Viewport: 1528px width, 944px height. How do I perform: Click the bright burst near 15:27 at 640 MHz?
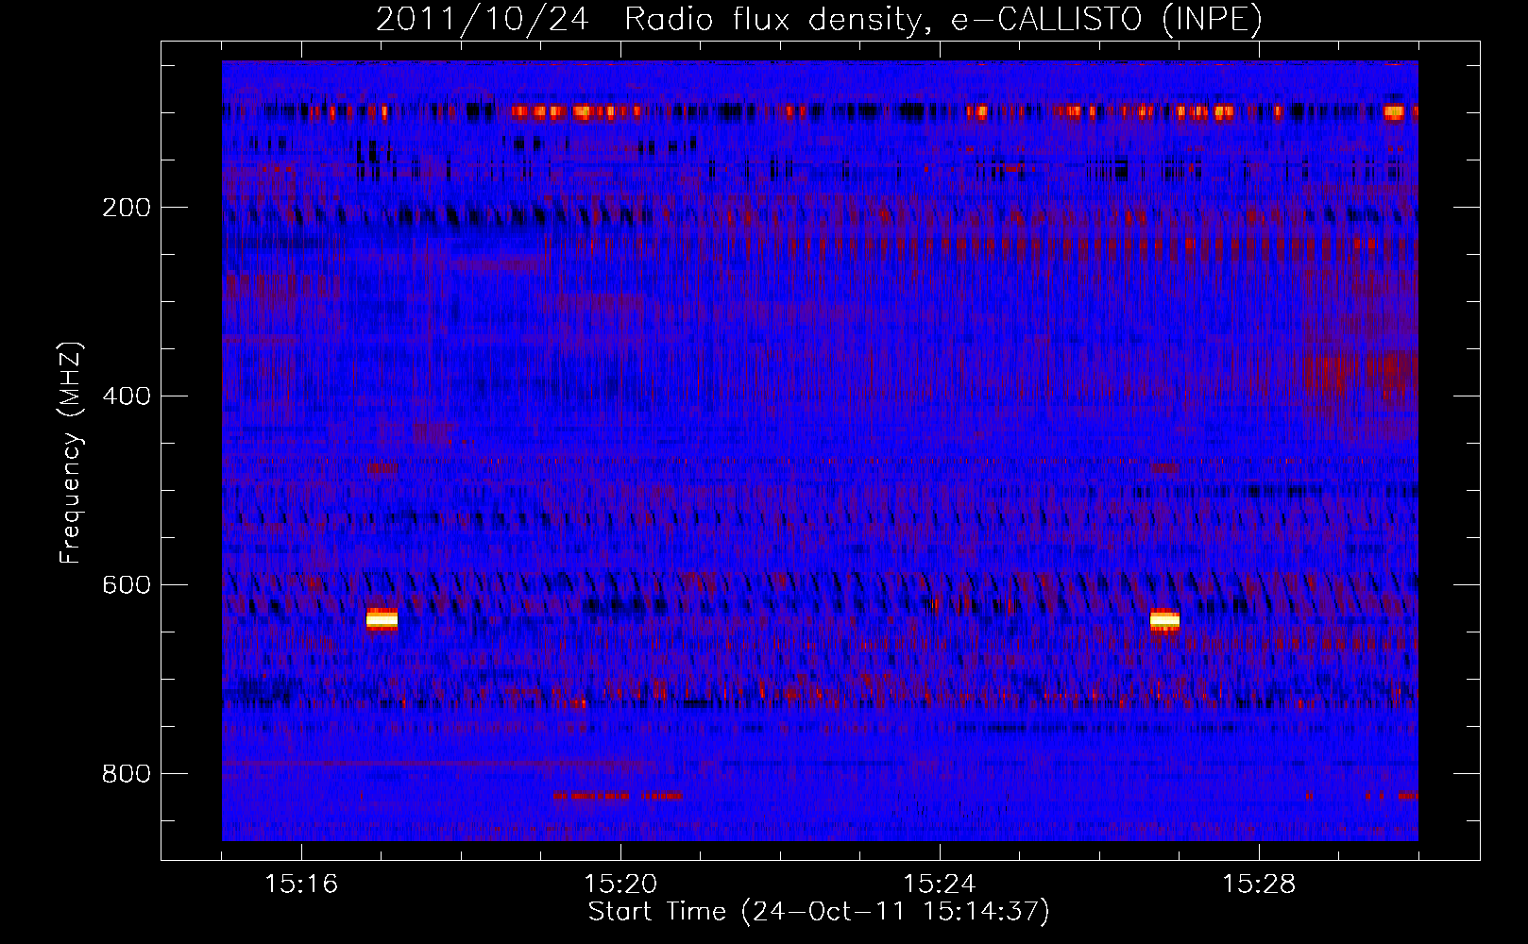point(1164,620)
